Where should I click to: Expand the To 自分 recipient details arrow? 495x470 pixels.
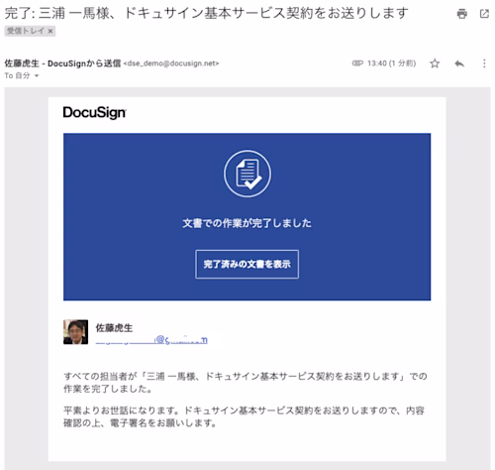click(x=37, y=75)
